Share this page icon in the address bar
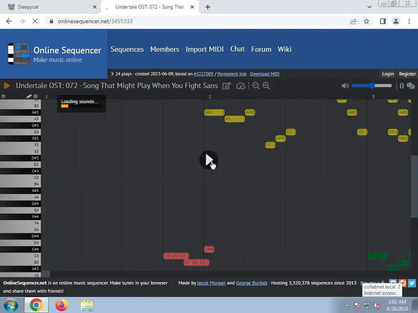 (x=354, y=21)
